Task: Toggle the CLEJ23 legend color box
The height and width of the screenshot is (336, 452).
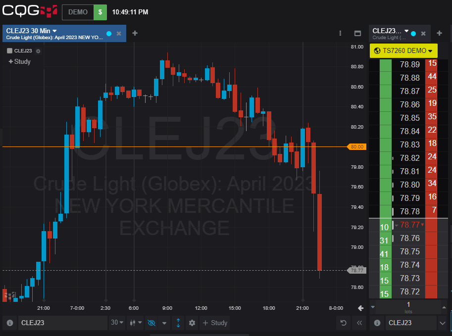Action: pyautogui.click(x=9, y=50)
